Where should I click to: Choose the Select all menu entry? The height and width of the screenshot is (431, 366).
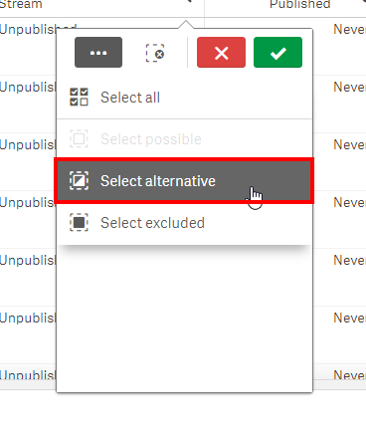(x=184, y=98)
